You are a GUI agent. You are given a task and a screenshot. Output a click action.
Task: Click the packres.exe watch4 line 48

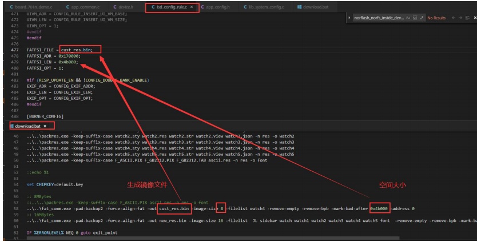tap(160, 148)
